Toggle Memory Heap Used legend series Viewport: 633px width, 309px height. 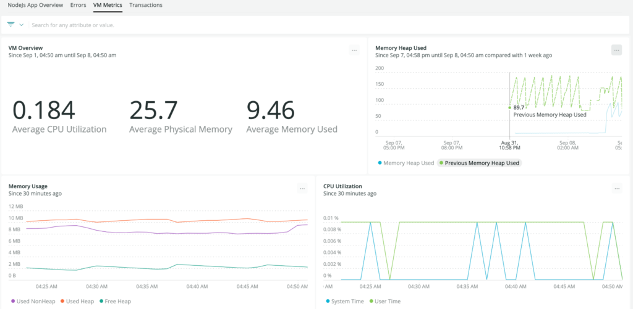point(406,163)
